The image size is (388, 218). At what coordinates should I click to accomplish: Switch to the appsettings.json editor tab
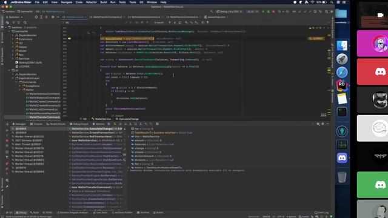tap(216, 17)
